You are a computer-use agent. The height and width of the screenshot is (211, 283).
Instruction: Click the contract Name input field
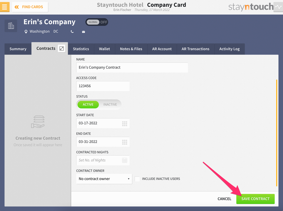[132, 67]
